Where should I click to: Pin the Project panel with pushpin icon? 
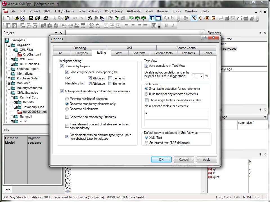coord(56,33)
